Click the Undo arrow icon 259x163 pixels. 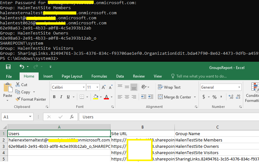click(22, 66)
